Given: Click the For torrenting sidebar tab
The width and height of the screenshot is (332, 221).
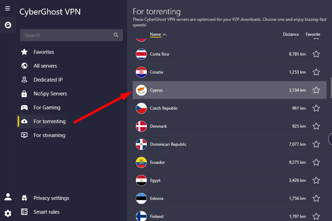Looking at the screenshot, I should tap(49, 121).
